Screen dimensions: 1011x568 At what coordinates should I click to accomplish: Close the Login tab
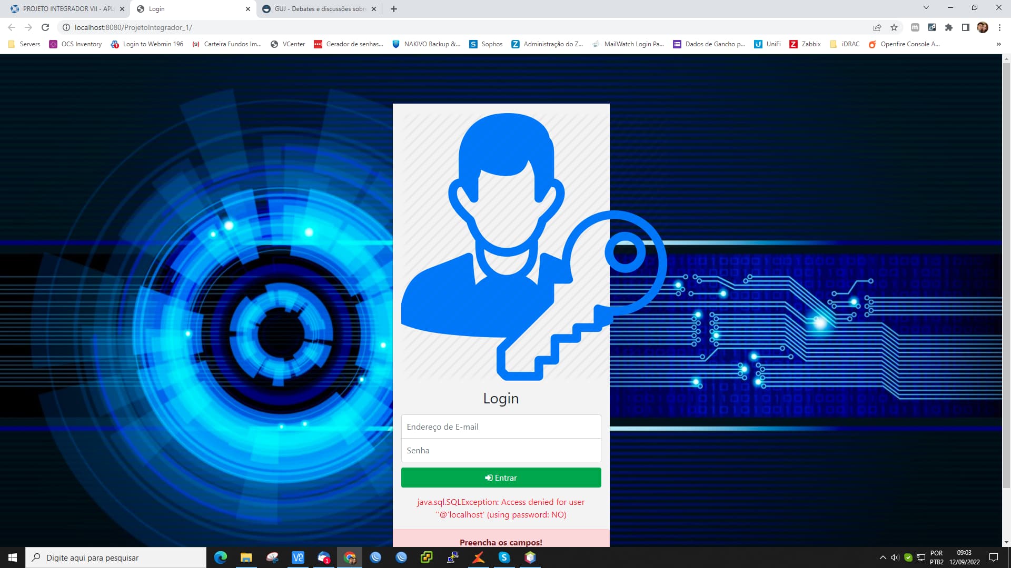tap(248, 9)
